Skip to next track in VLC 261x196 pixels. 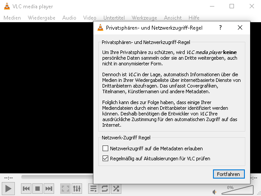pyautogui.click(x=49, y=189)
